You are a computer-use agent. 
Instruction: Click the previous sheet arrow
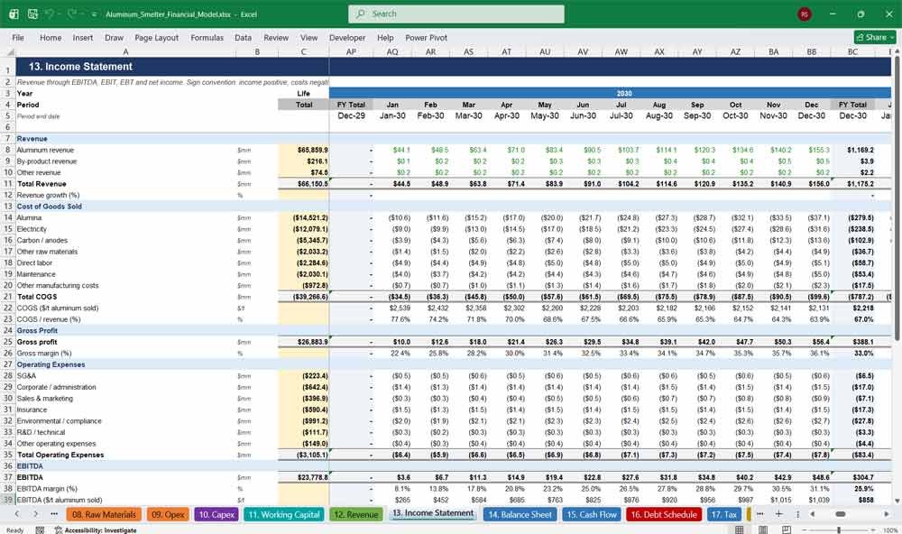[x=17, y=514]
